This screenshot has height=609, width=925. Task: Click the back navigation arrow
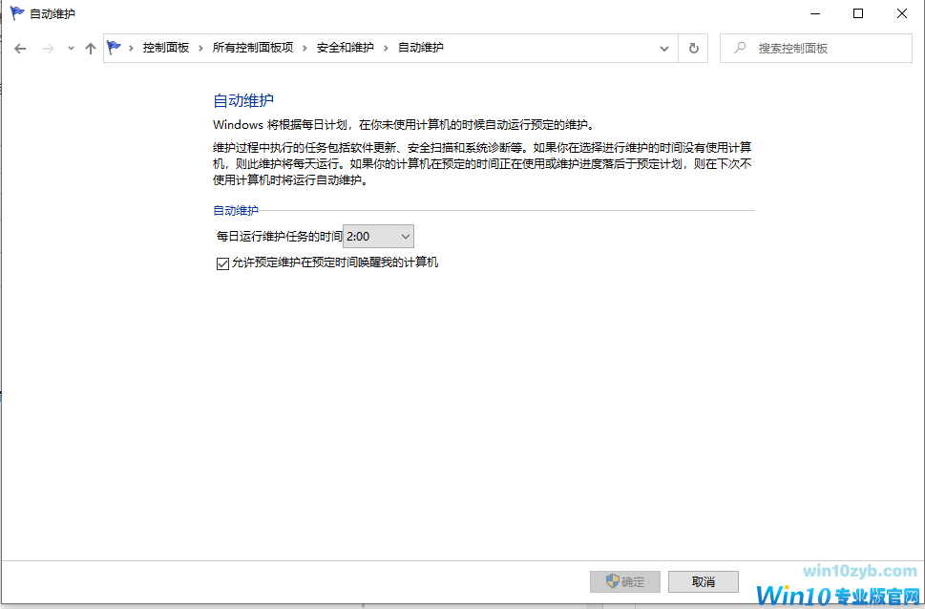coord(20,47)
